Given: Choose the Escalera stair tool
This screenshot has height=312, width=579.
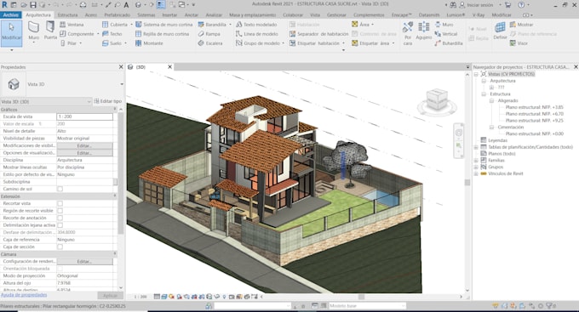Looking at the screenshot, I should (210, 43).
